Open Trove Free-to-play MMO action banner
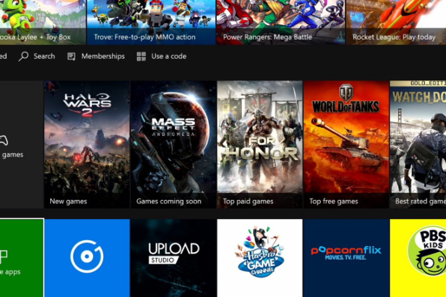Image resolution: width=446 pixels, height=297 pixels. pyautogui.click(x=151, y=22)
